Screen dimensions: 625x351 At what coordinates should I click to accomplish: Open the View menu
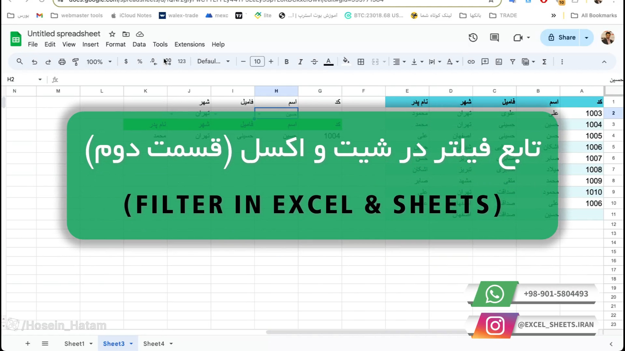[x=69, y=44]
